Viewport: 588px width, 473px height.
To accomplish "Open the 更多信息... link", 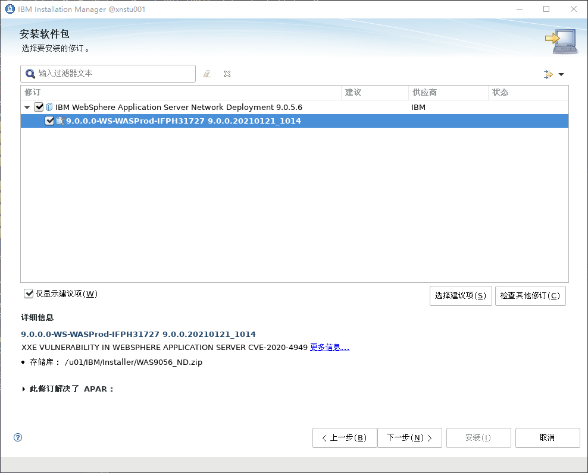I will [x=330, y=348].
